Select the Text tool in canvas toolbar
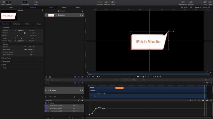Image resolution: width=213 pixels, height=119 pixels. click(x=153, y=77)
